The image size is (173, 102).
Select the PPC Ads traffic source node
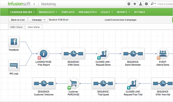click(x=14, y=66)
